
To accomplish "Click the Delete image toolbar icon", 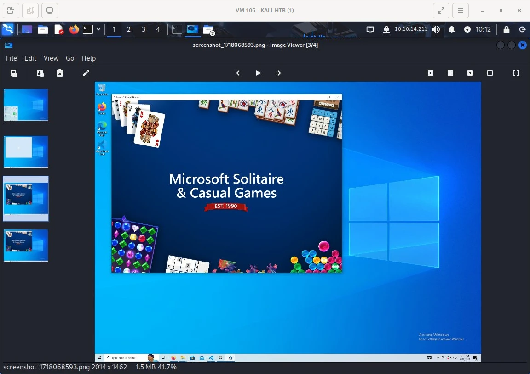I will [x=59, y=73].
